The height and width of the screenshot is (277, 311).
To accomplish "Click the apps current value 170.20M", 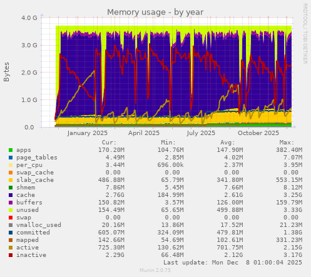I will pyautogui.click(x=111, y=150).
